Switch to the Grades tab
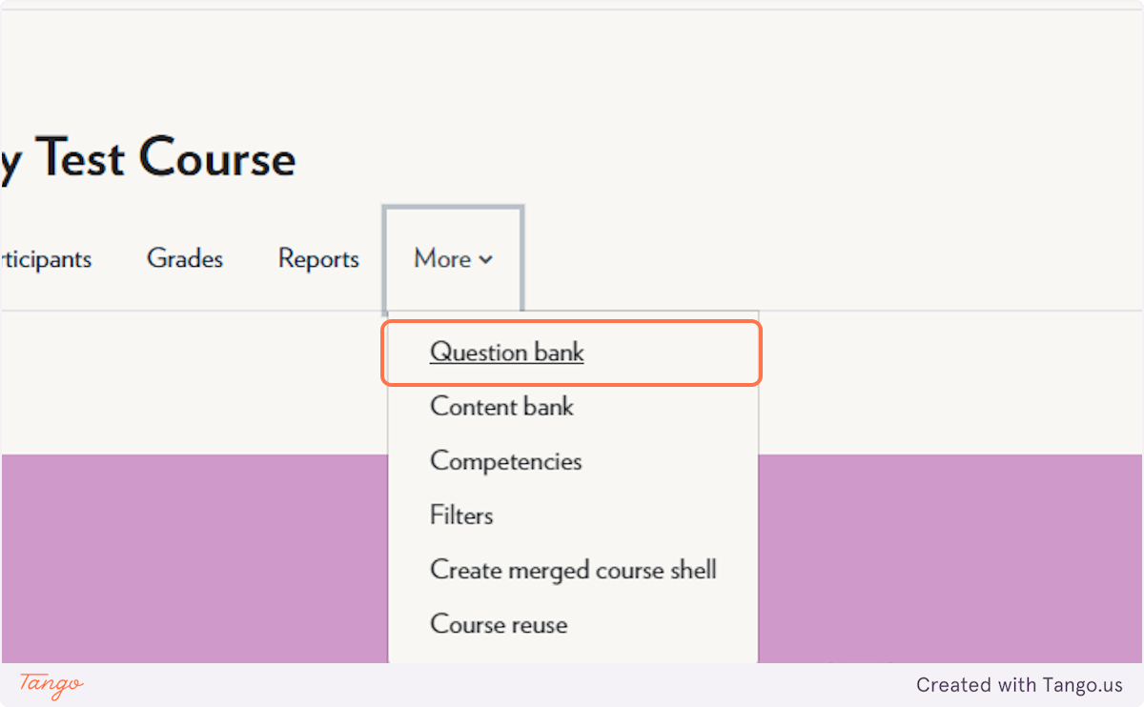This screenshot has height=707, width=1144. [185, 258]
